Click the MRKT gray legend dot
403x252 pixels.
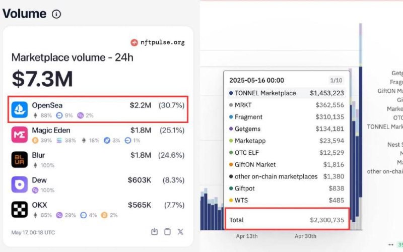(x=231, y=105)
